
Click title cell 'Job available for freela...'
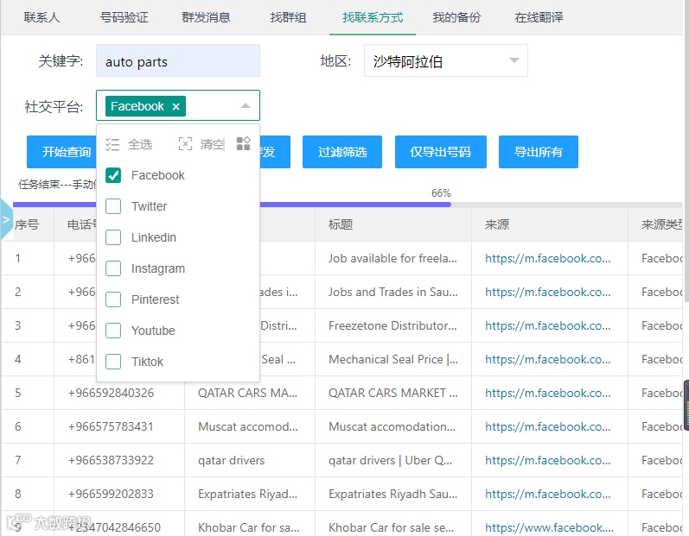392,258
